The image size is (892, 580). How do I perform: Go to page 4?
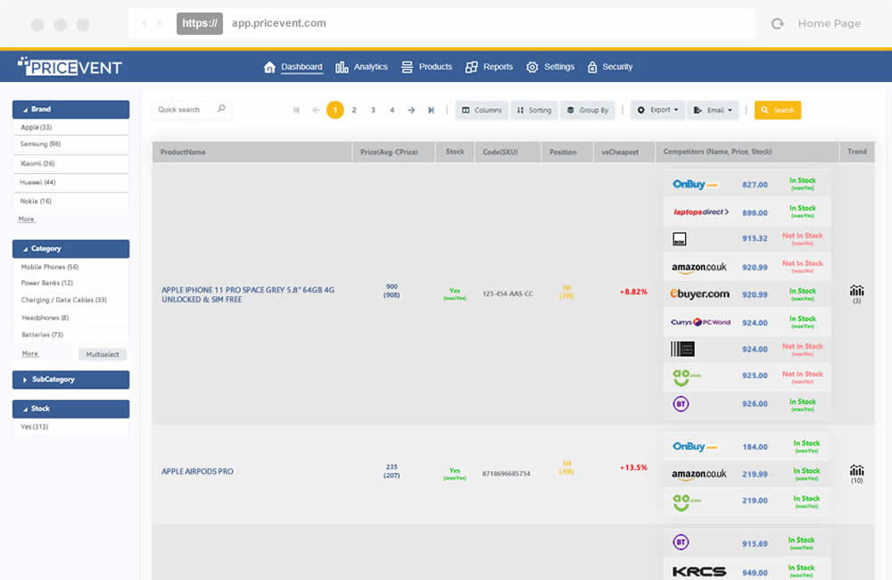[x=392, y=110]
